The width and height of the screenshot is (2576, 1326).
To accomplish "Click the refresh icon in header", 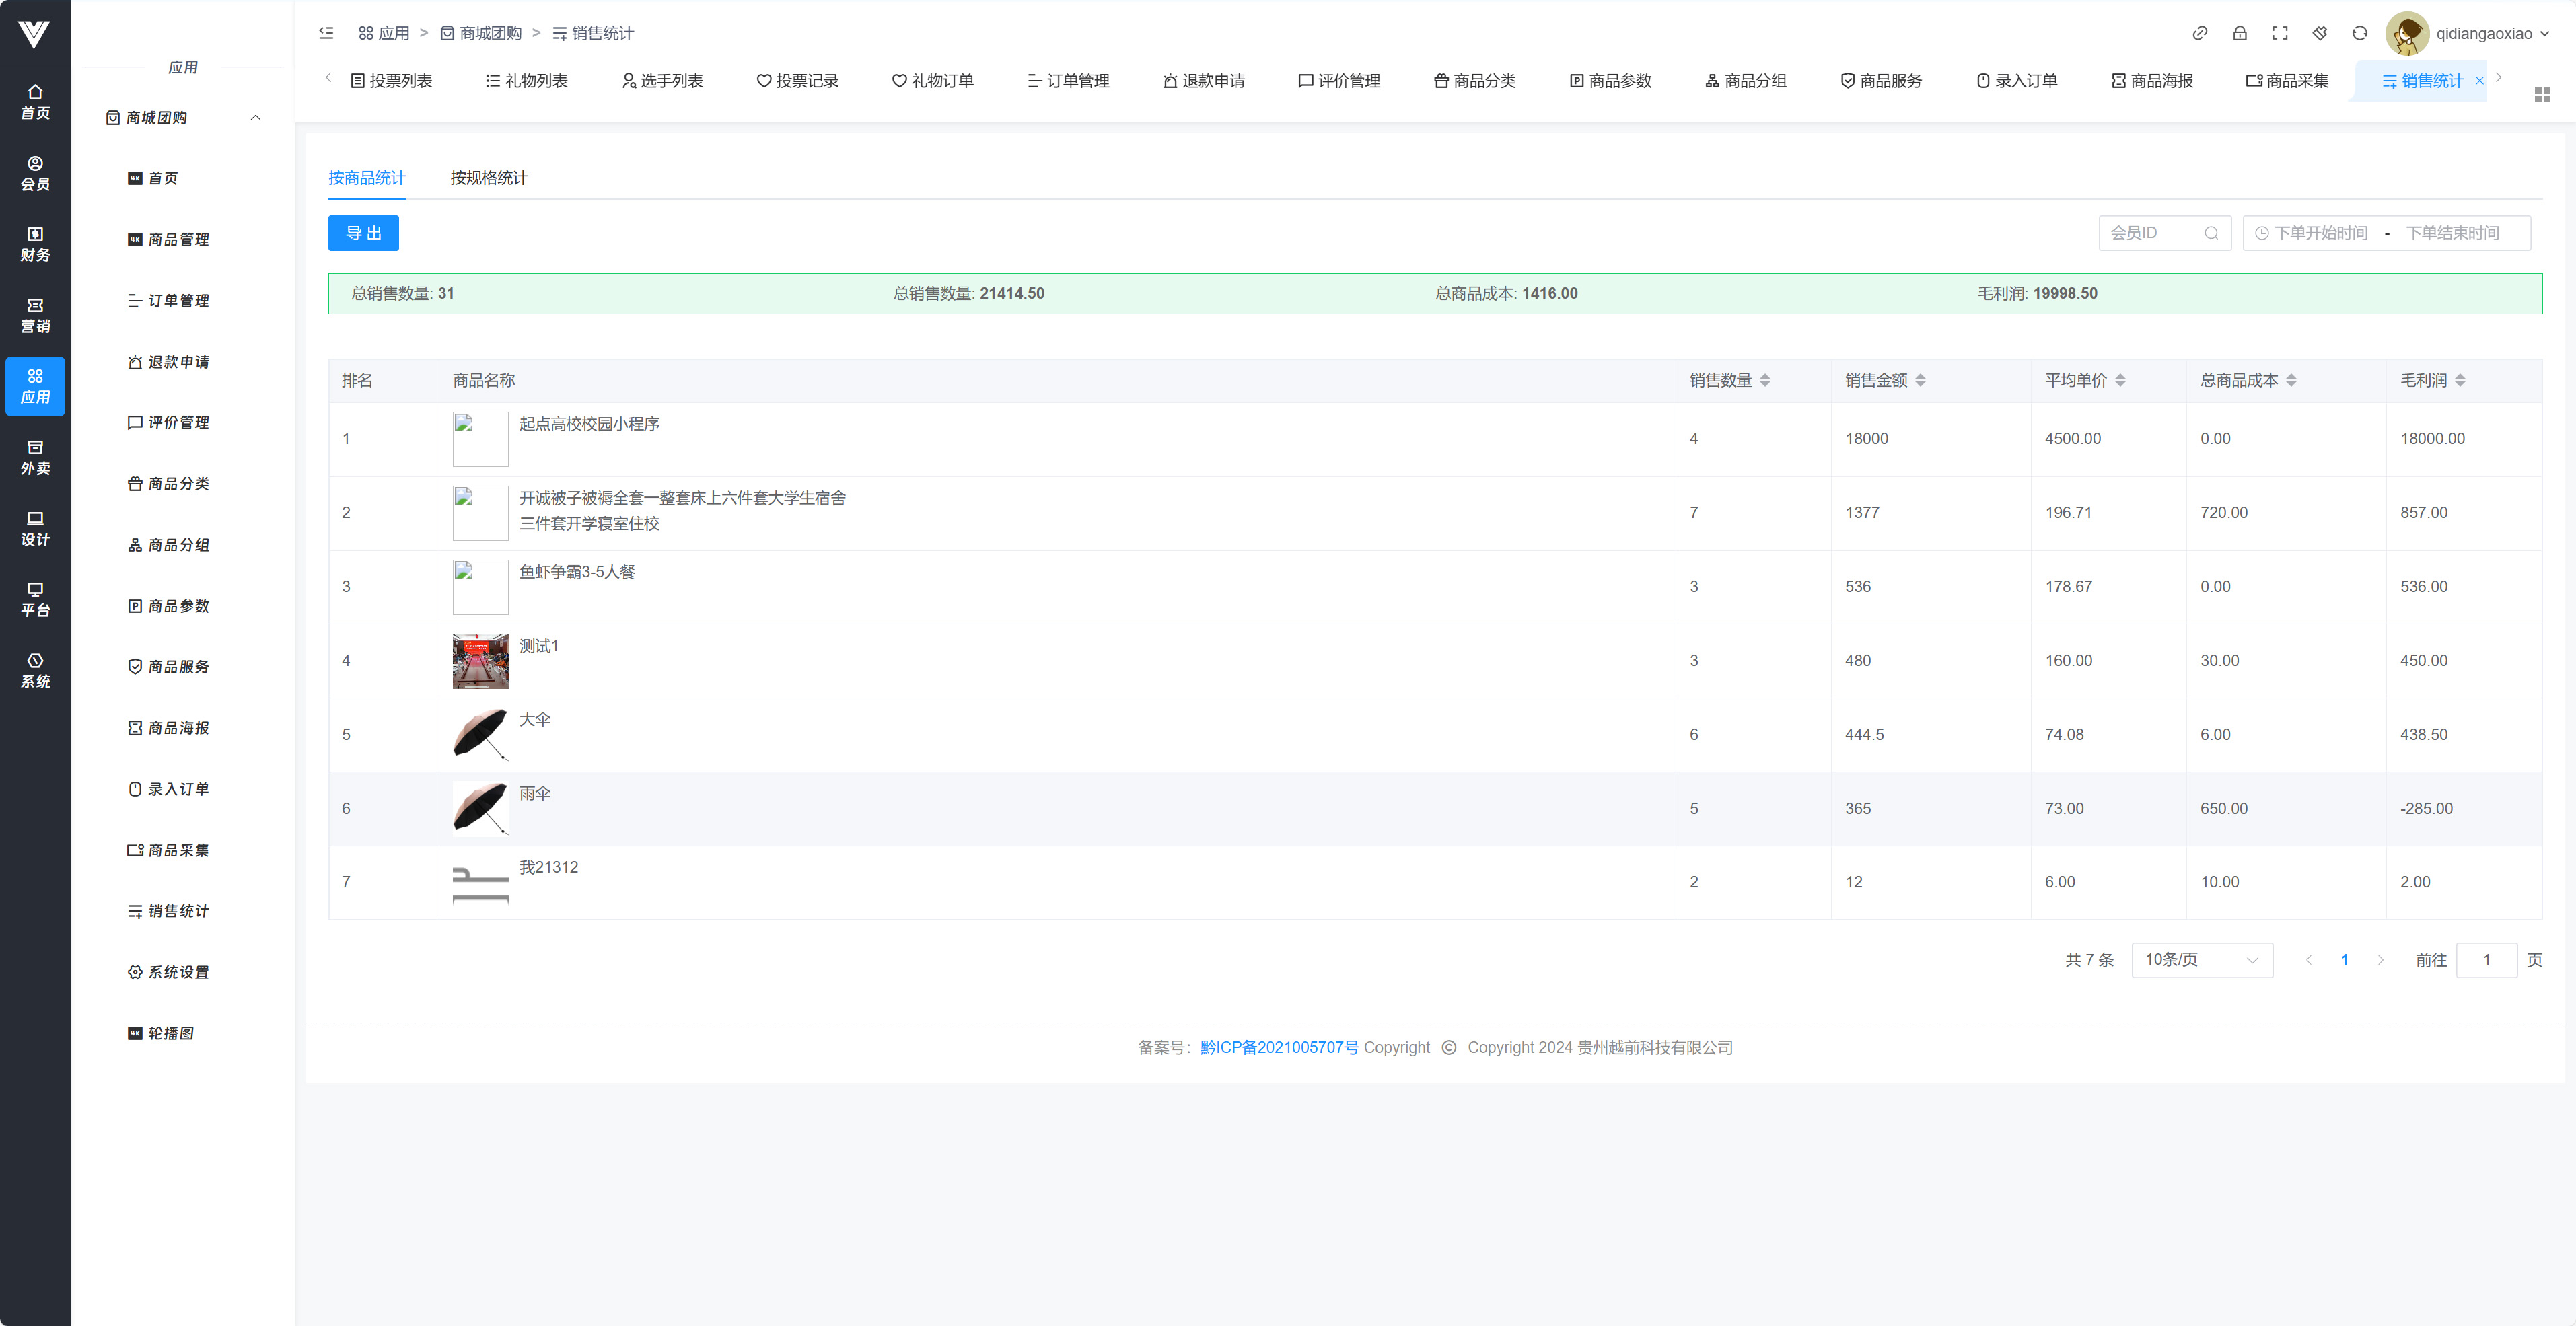I will pos(2359,33).
